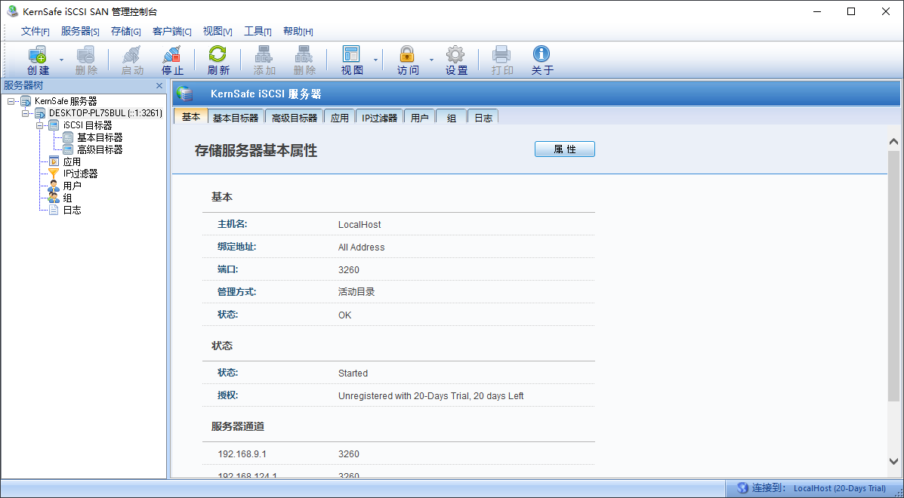904x498 pixels.
Task: Select IP过滤器 in the server tree
Action: (x=80, y=174)
